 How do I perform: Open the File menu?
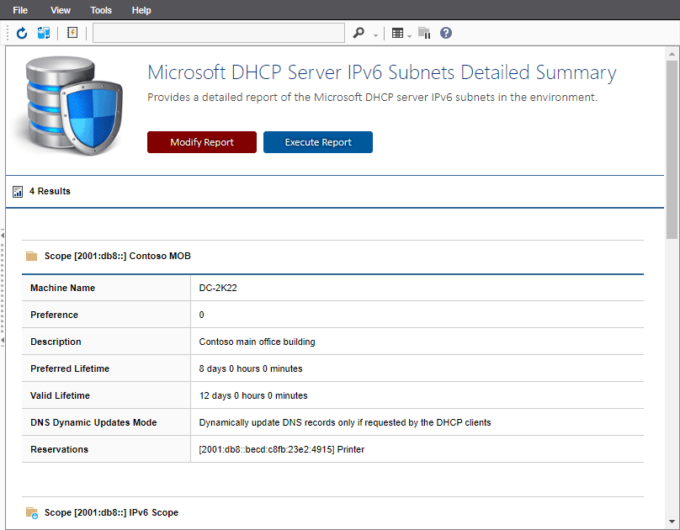point(20,10)
